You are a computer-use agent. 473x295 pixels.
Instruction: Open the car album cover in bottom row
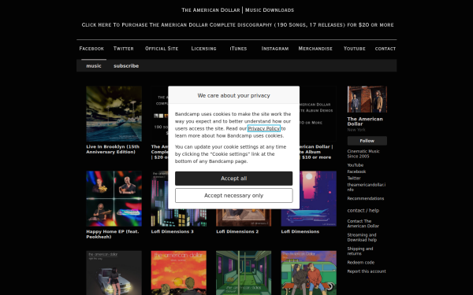pyautogui.click(x=114, y=273)
